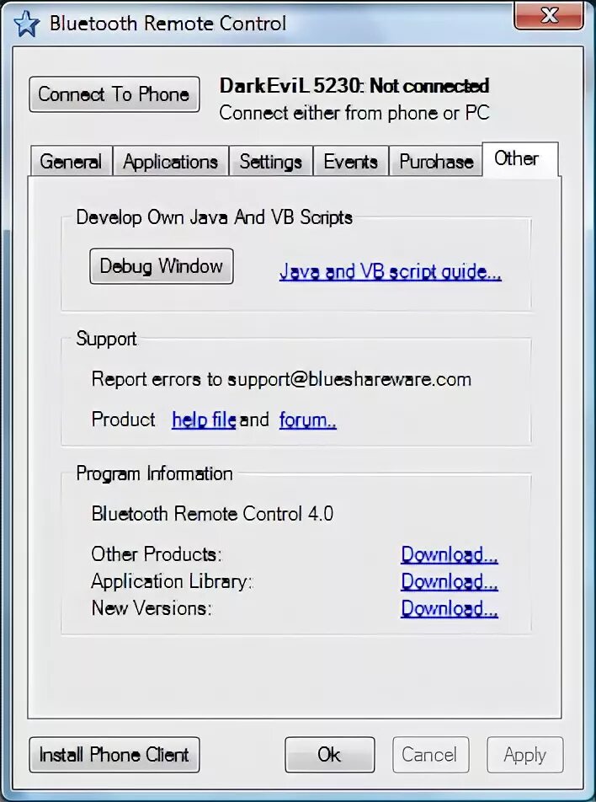Viewport: 596px width, 802px height.
Task: Go to the Events tab
Action: pos(351,162)
